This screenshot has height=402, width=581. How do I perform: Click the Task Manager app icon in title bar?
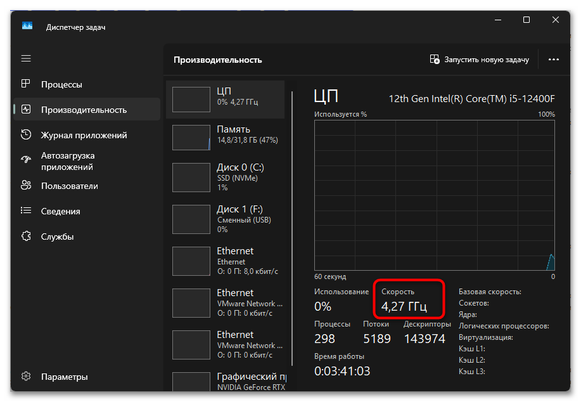pyautogui.click(x=27, y=25)
